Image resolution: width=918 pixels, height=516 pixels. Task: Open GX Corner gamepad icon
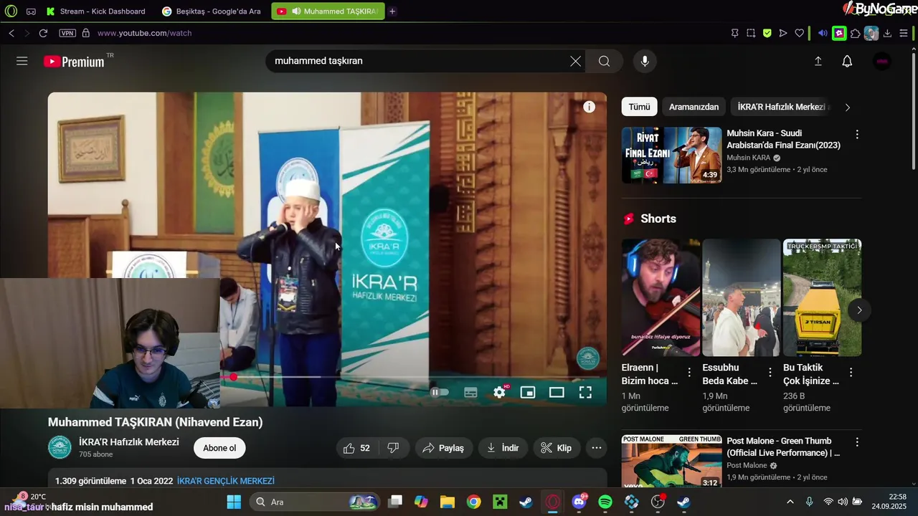pyautogui.click(x=31, y=11)
